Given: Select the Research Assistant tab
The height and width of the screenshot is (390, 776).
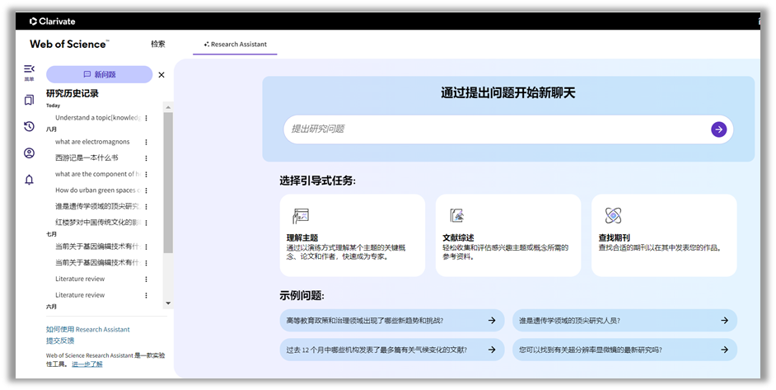Looking at the screenshot, I should 235,45.
